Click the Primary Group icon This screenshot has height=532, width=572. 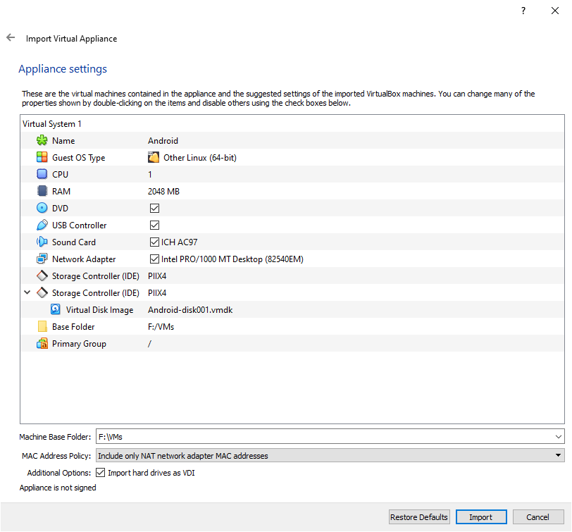(x=42, y=343)
